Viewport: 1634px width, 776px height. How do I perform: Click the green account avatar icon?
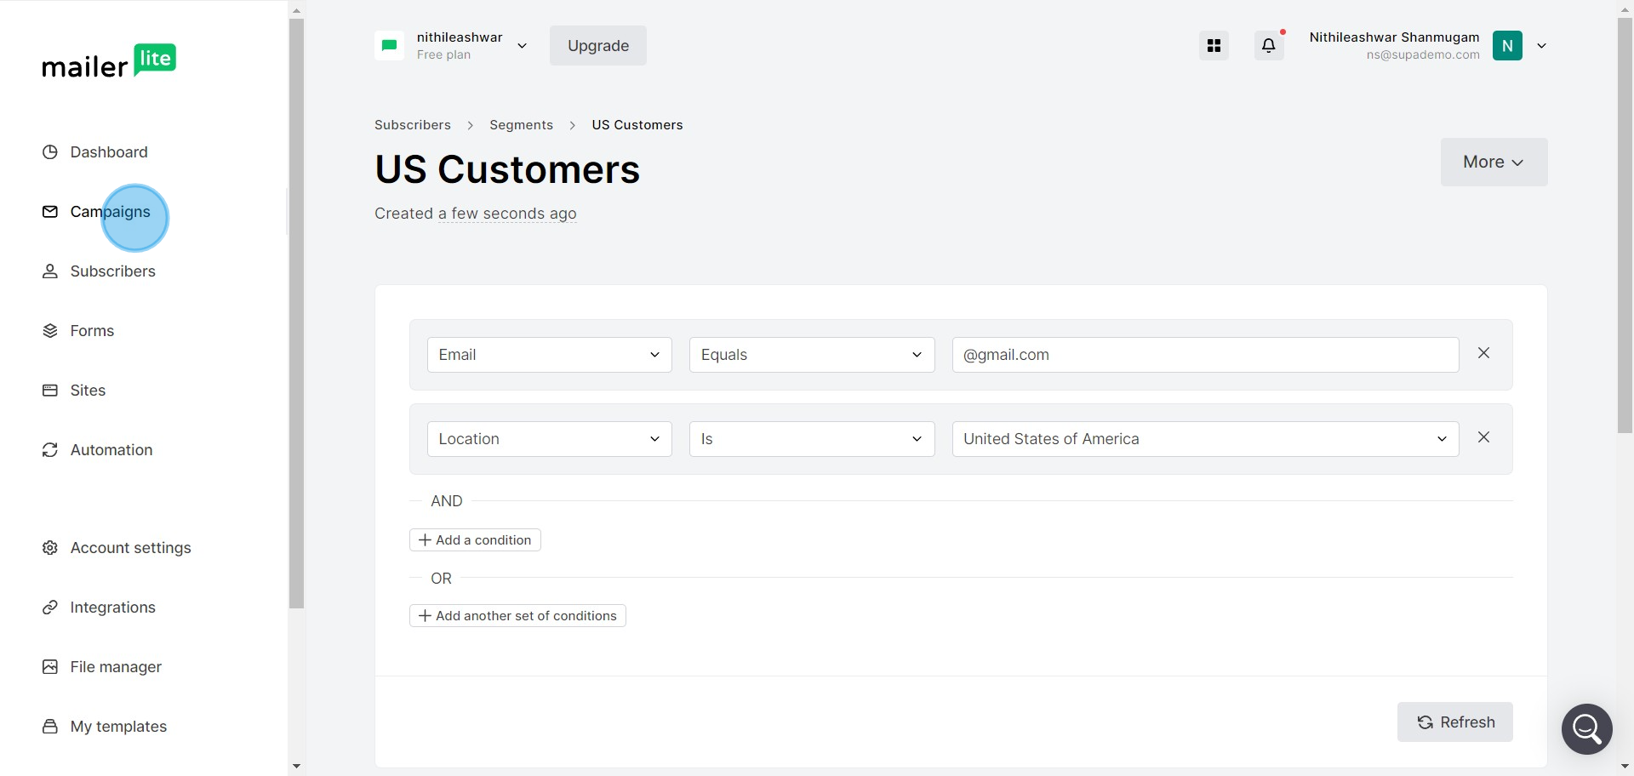[x=390, y=45]
